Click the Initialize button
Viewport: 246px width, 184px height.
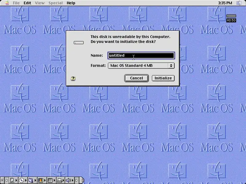point(163,78)
